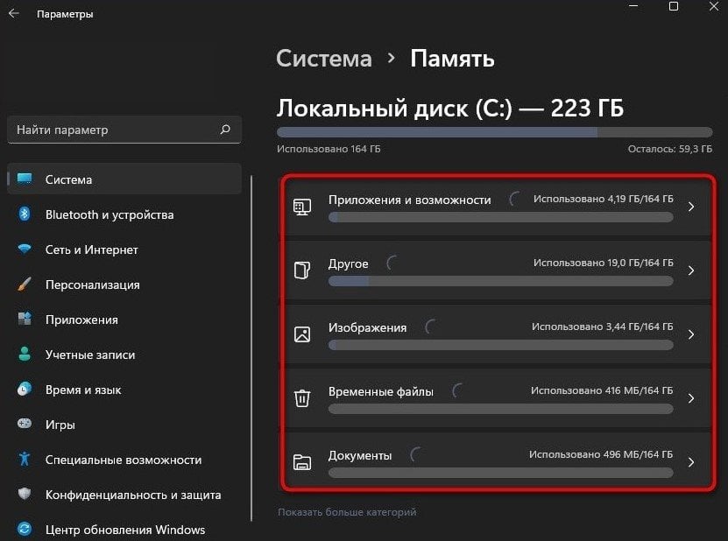Maximize the Параметры window

click(674, 6)
